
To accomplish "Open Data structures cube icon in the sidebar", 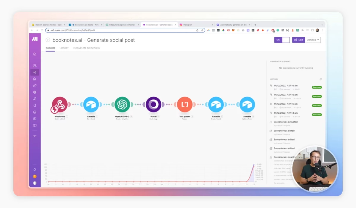I will click(x=35, y=119).
